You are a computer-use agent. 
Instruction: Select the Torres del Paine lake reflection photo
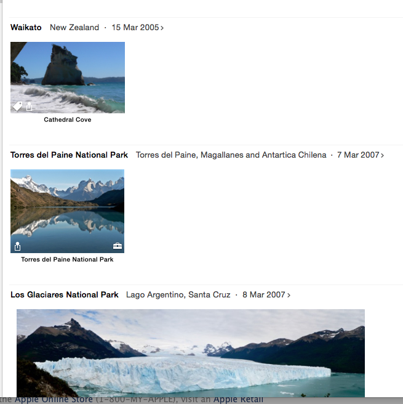68,211
